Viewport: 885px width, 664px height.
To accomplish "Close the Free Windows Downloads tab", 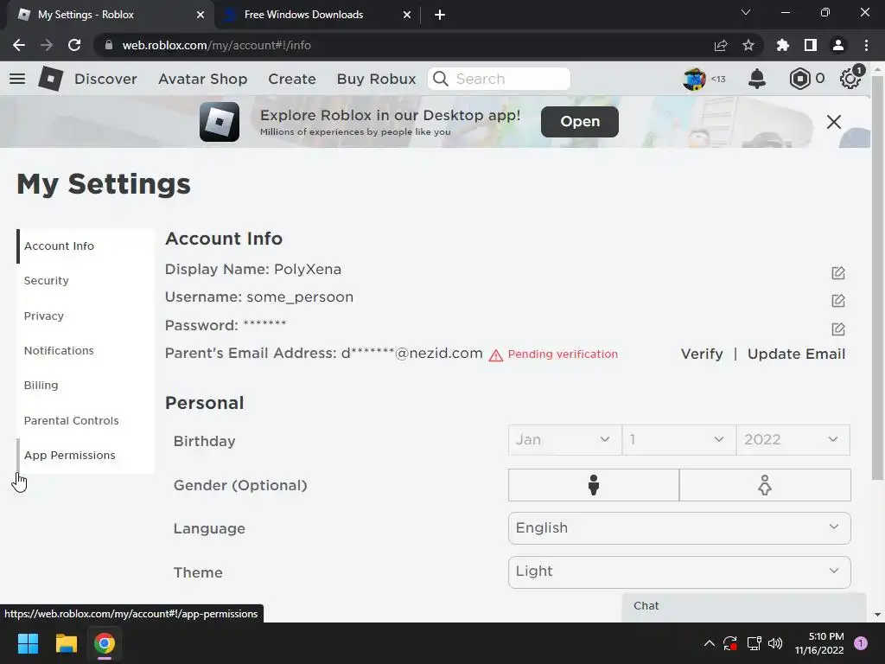I will point(407,15).
